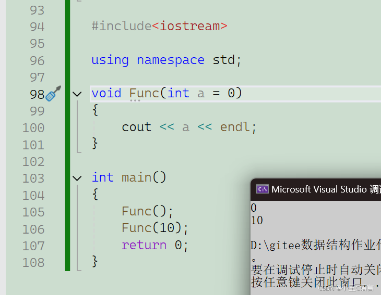Image resolution: width=381 pixels, height=295 pixels.
Task: Click line number 100 in the margin
Action: (x=33, y=128)
